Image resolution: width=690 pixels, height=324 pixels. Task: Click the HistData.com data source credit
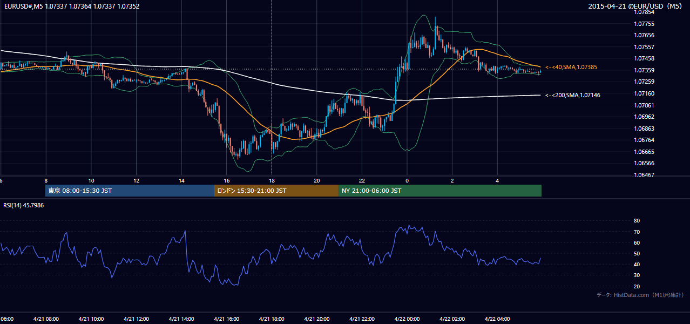pos(640,295)
